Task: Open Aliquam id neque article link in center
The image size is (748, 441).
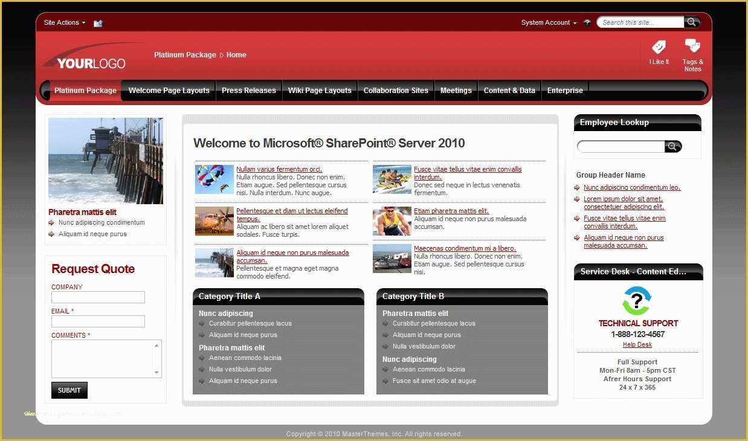Action: pos(292,257)
